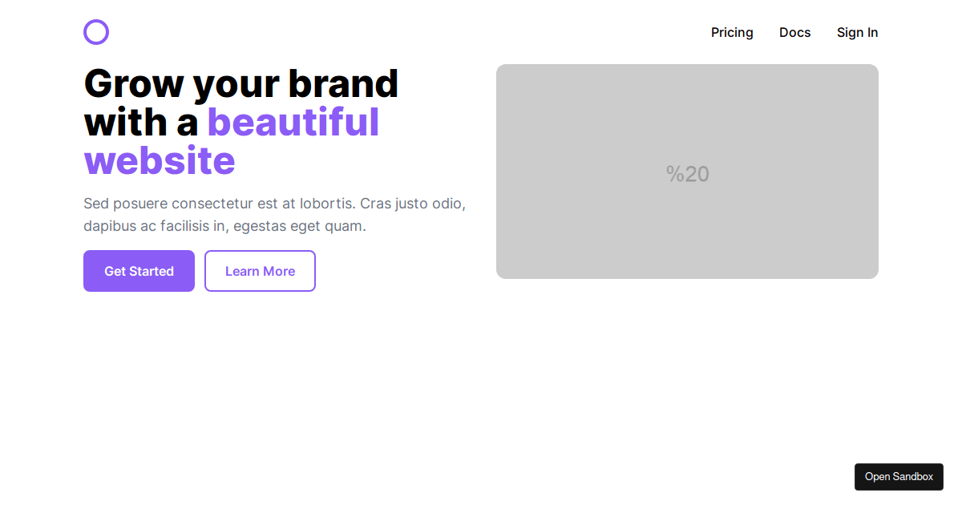Click the headline reading Grow your brand
This screenshot has width=962, height=505.
click(240, 83)
